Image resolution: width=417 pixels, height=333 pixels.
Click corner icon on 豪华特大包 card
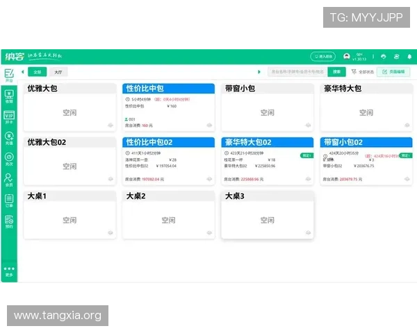pos(407,125)
